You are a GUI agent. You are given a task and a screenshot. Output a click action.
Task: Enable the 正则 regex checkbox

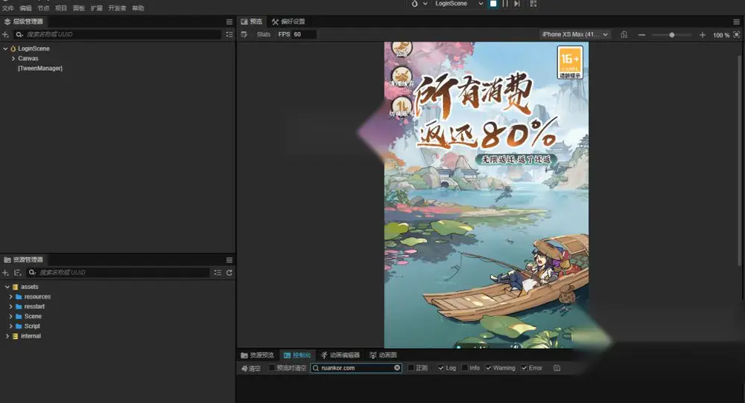coord(411,368)
